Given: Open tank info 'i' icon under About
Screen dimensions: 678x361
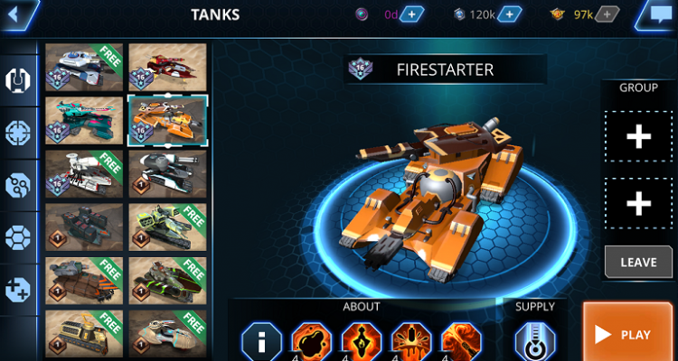Looking at the screenshot, I should point(261,342).
